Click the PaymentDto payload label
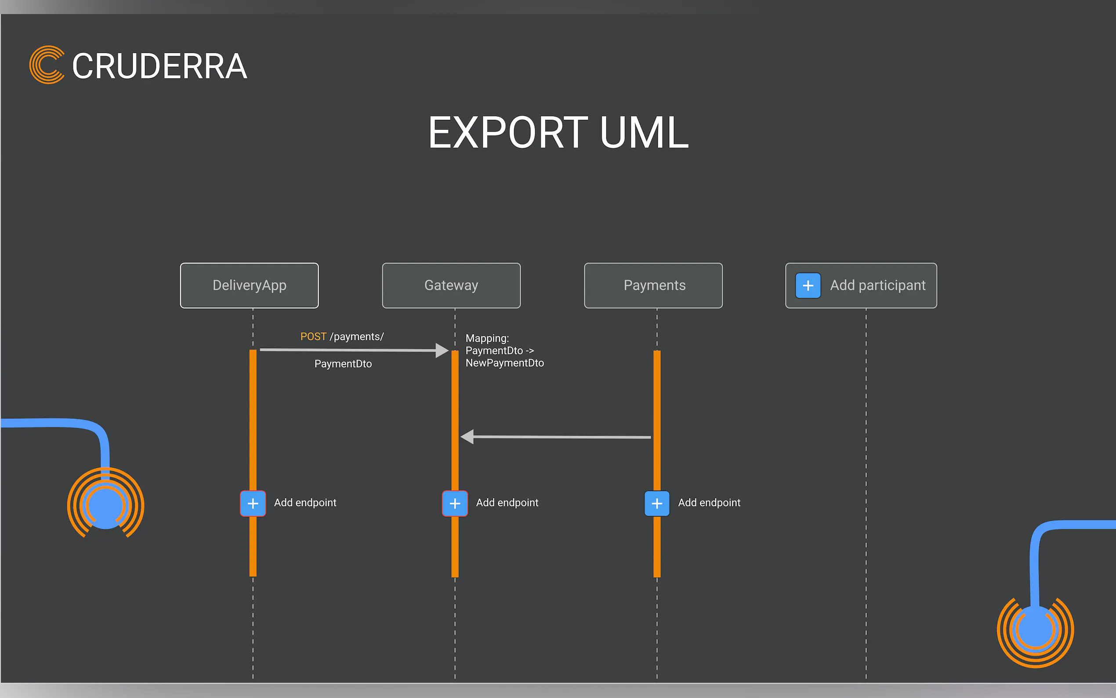1116x698 pixels. (343, 364)
